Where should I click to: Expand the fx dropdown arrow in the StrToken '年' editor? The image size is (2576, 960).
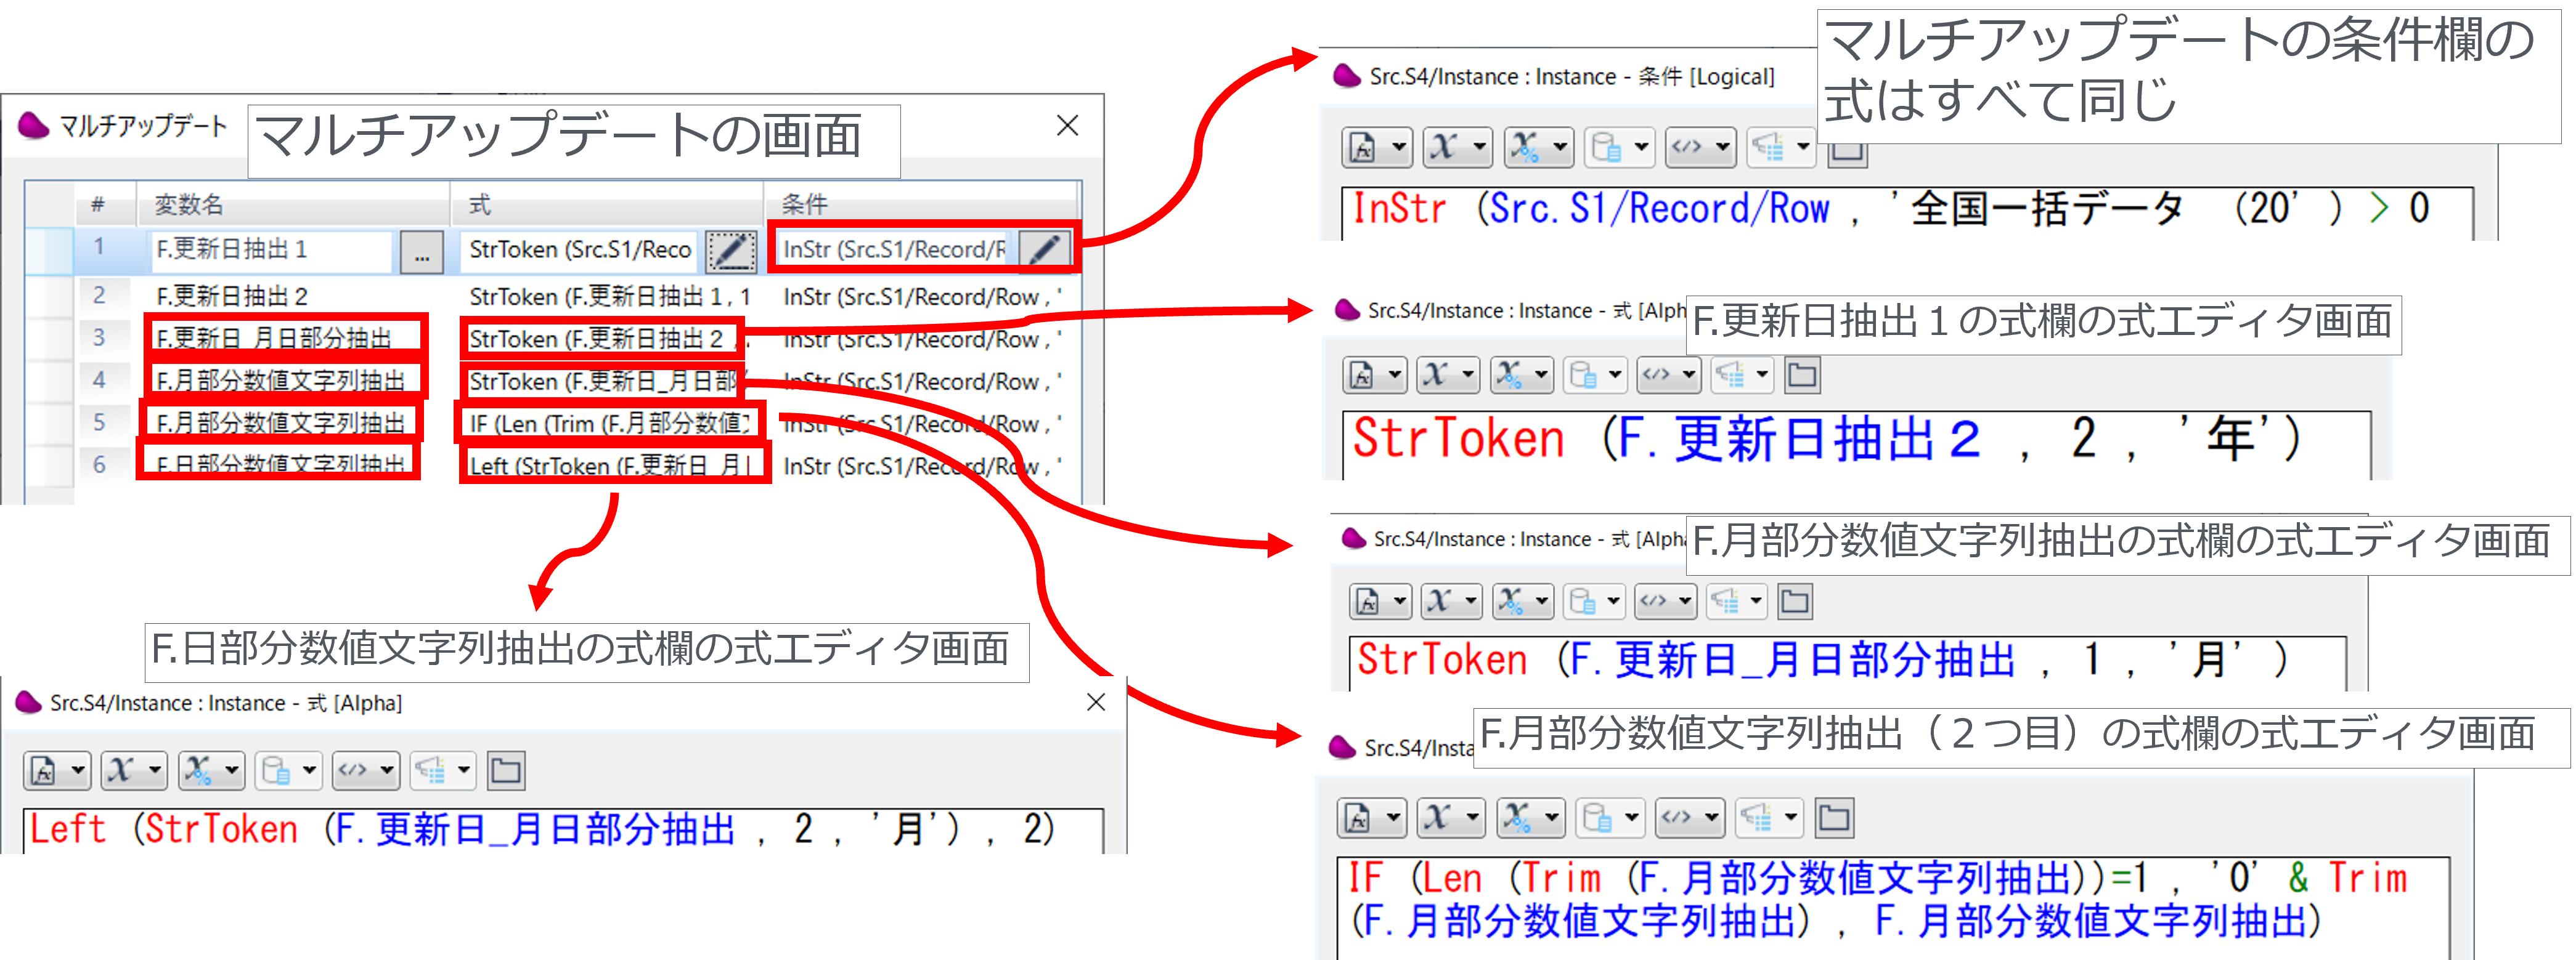1394,376
